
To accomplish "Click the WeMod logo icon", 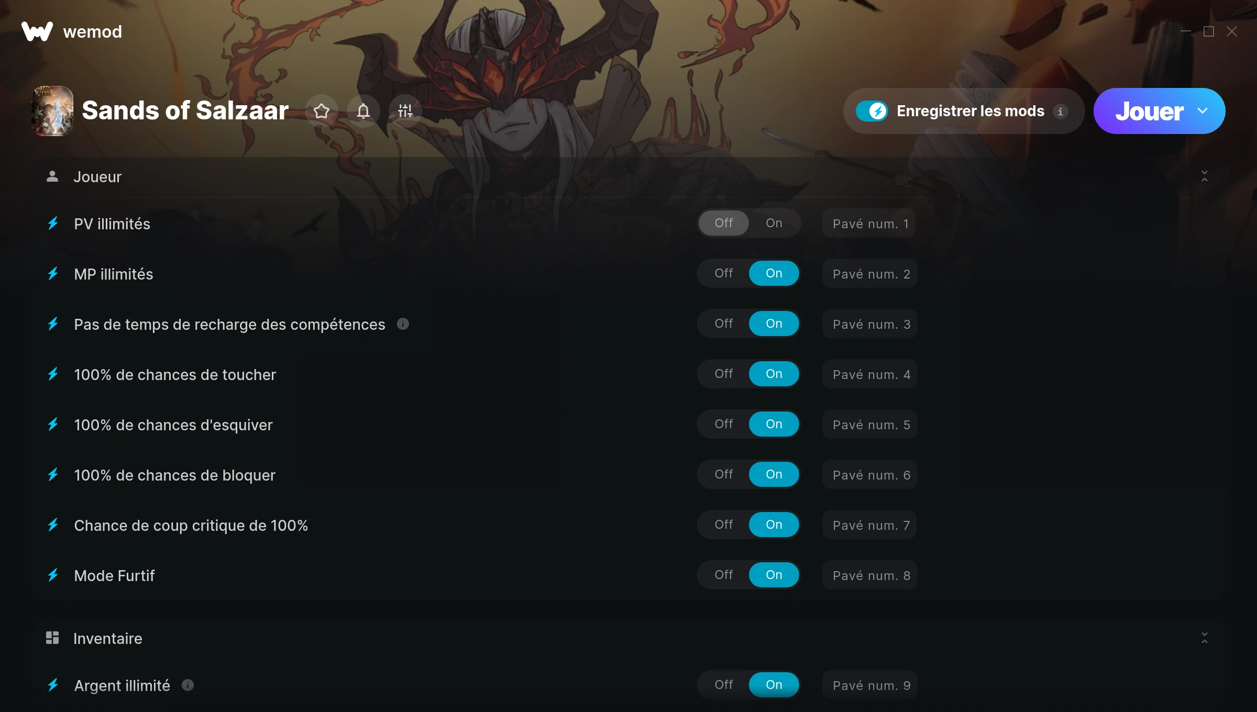I will [x=37, y=31].
